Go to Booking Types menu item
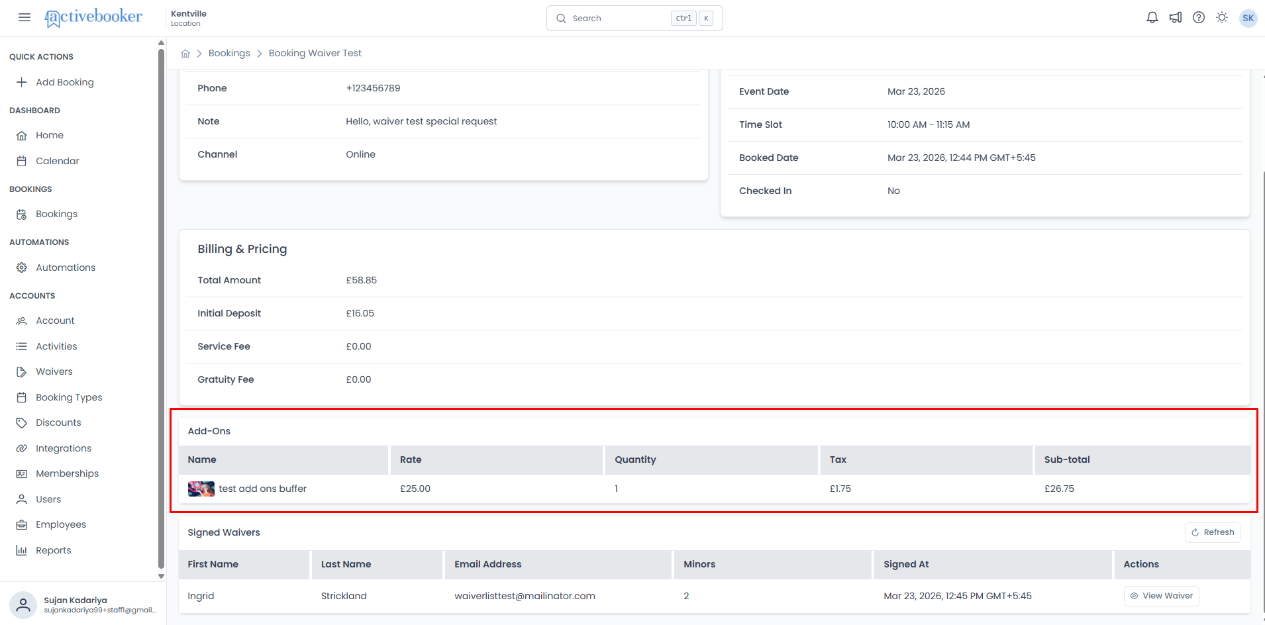 pos(69,397)
